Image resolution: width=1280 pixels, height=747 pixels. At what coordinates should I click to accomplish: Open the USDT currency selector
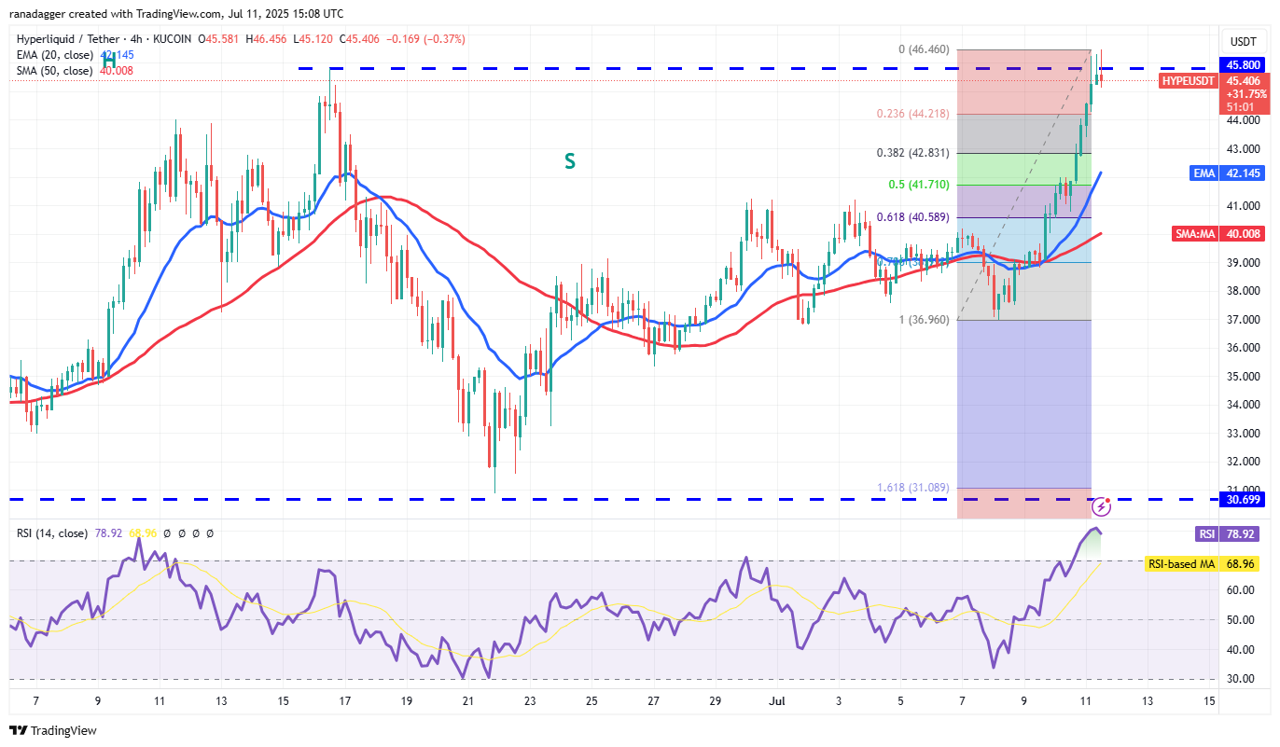click(1243, 41)
